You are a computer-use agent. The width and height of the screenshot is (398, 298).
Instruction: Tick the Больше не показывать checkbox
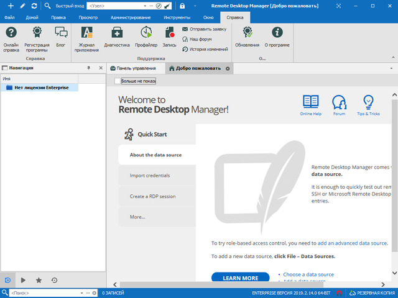tap(118, 81)
